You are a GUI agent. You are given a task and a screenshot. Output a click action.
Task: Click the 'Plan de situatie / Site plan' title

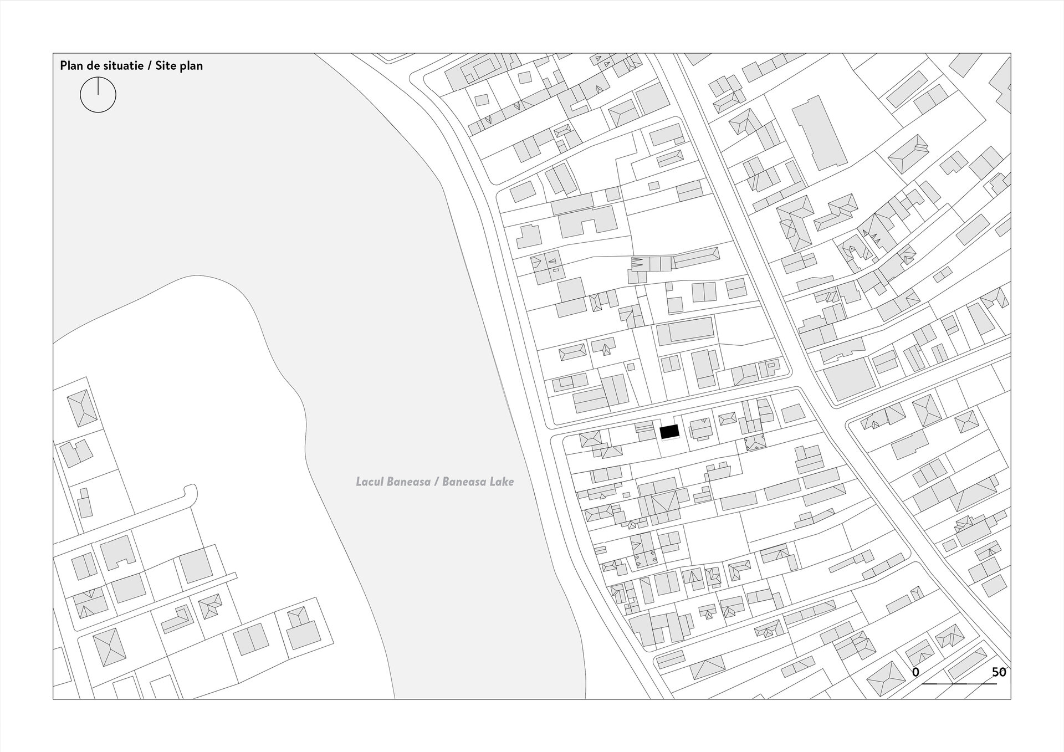[x=131, y=66]
